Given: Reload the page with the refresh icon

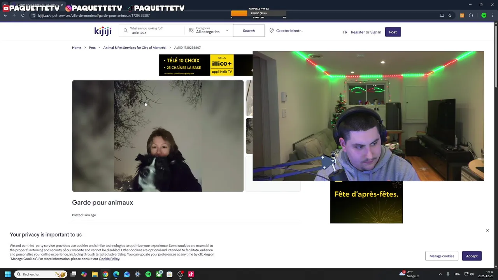Looking at the screenshot, I should (23, 15).
